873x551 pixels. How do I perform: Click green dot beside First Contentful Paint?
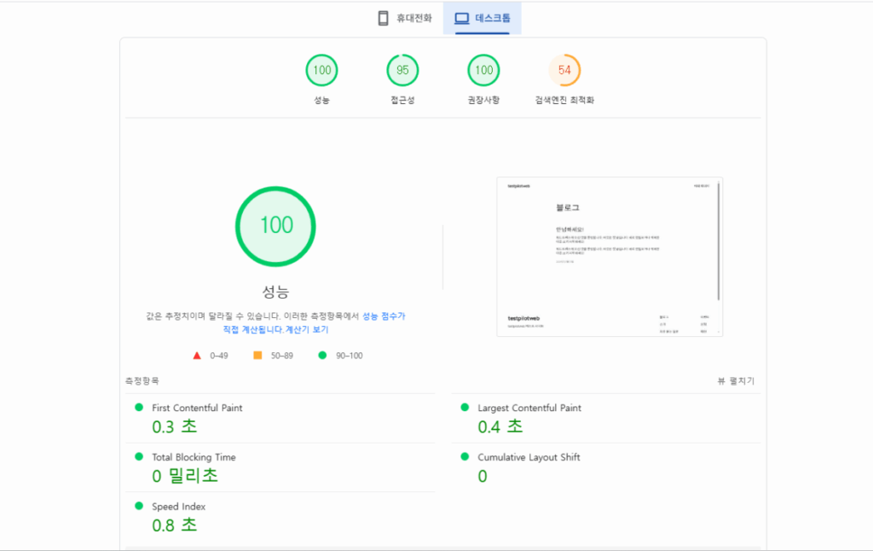click(x=139, y=408)
